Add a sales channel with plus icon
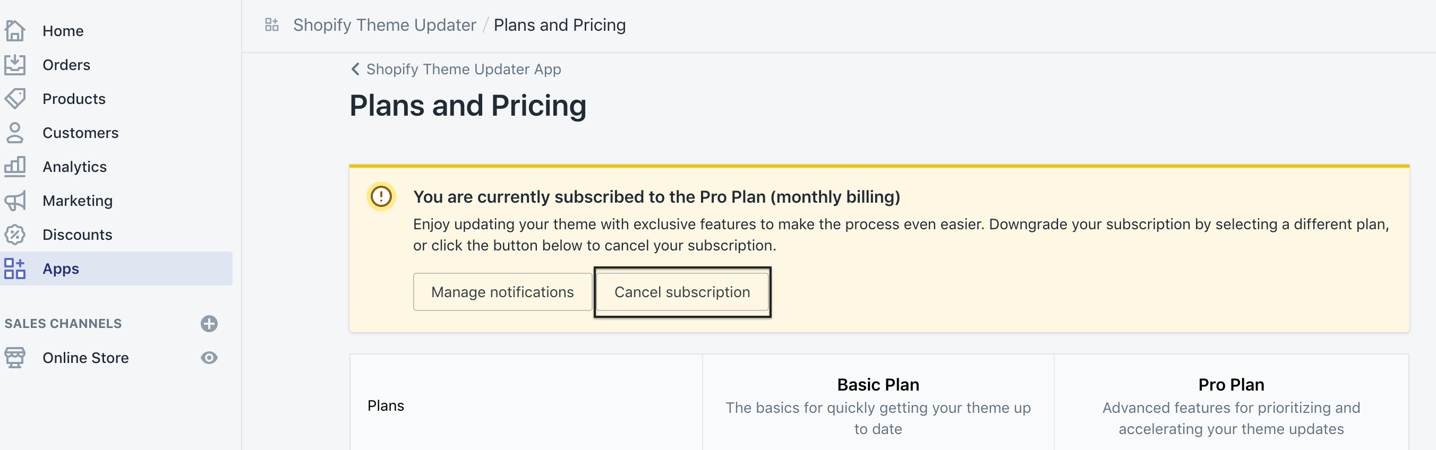 [x=209, y=324]
